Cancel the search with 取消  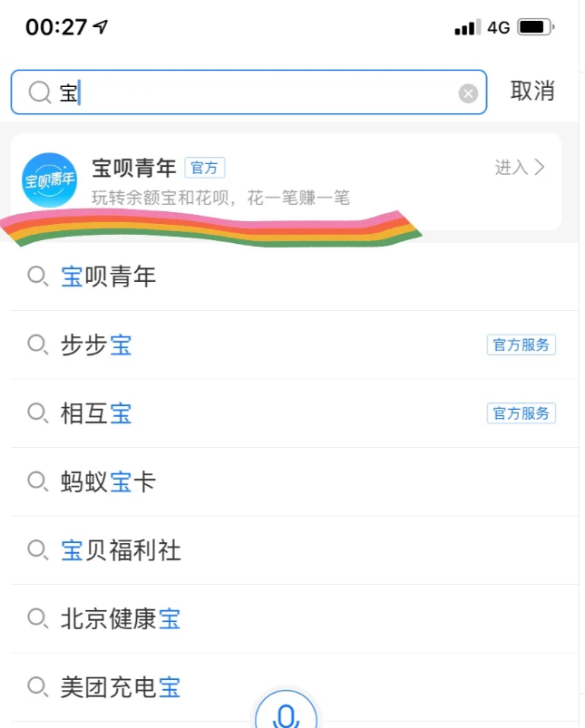[x=532, y=91]
